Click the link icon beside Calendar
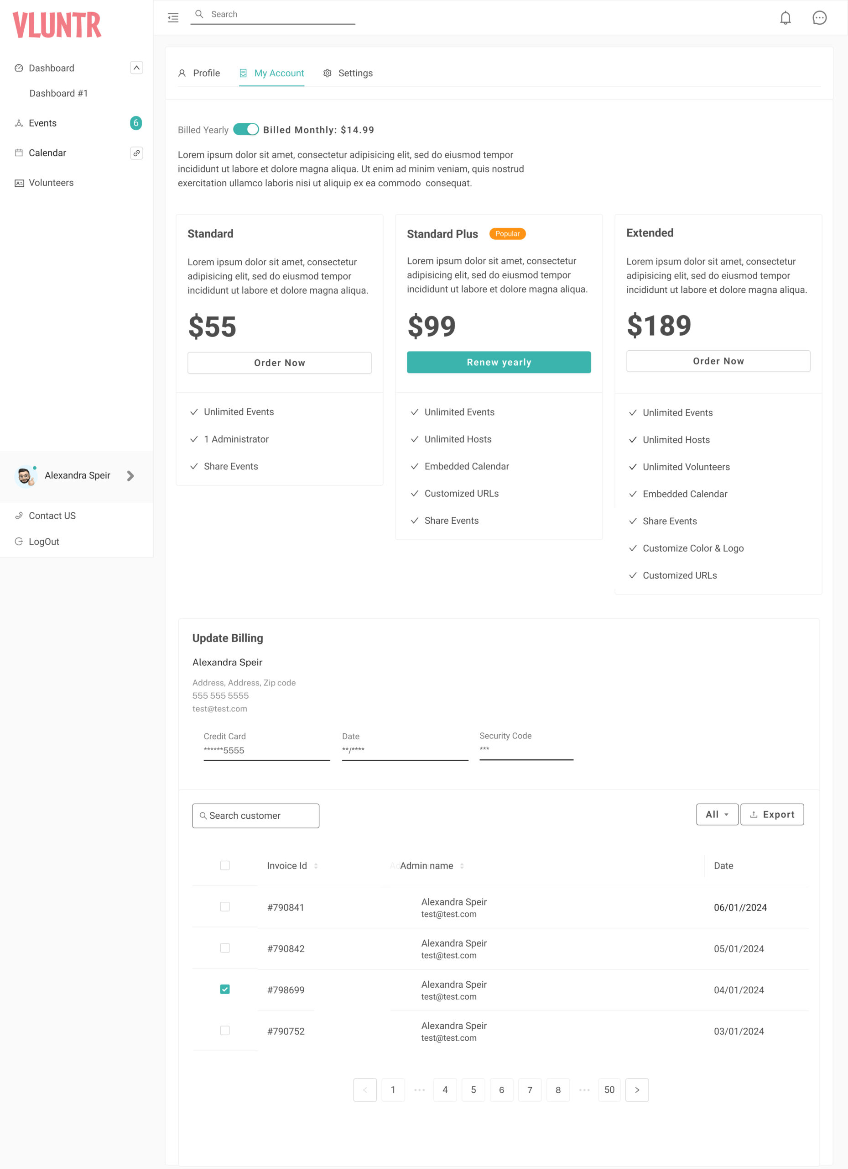The width and height of the screenshot is (848, 1169). [136, 153]
